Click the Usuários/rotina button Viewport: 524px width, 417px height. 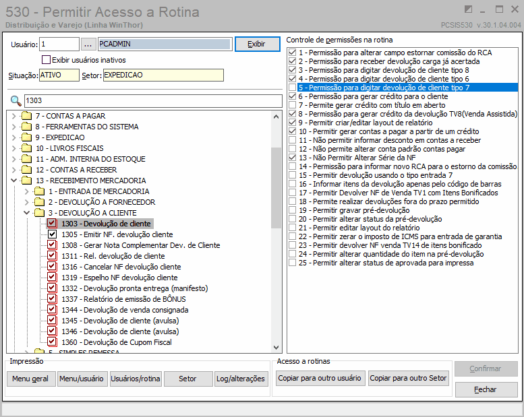(x=136, y=379)
